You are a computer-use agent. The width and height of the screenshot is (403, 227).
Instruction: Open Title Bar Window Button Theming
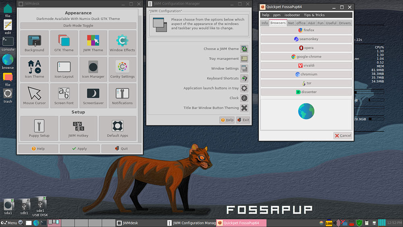(x=244, y=108)
